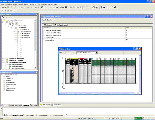Open the Ansicht menu
The width and height of the screenshot is (155, 120).
coord(15,4)
